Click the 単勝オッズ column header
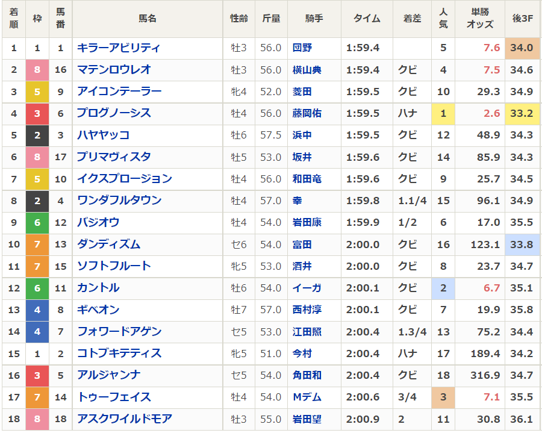Screen dimensions: 542x433 click(x=480, y=19)
